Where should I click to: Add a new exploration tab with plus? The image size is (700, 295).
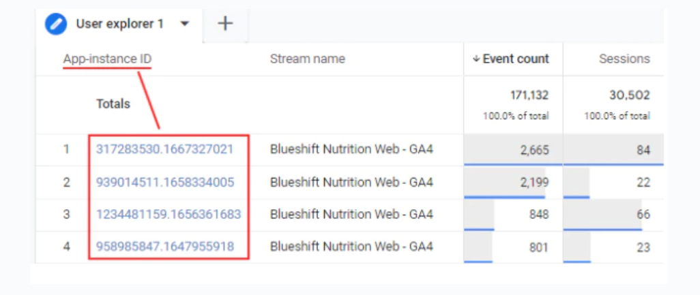pos(225,23)
